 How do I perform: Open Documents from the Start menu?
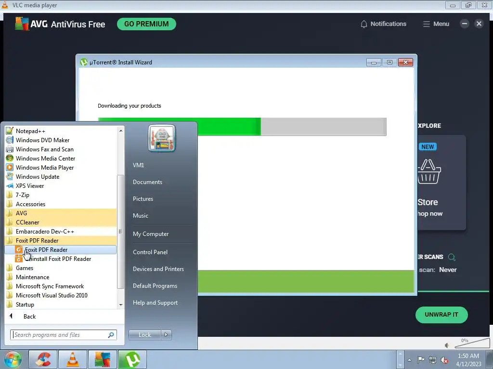tap(147, 182)
